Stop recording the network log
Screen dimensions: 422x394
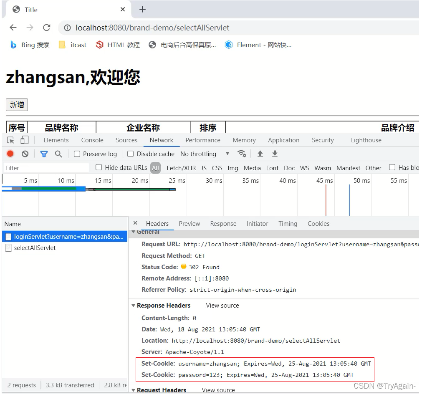coord(10,154)
